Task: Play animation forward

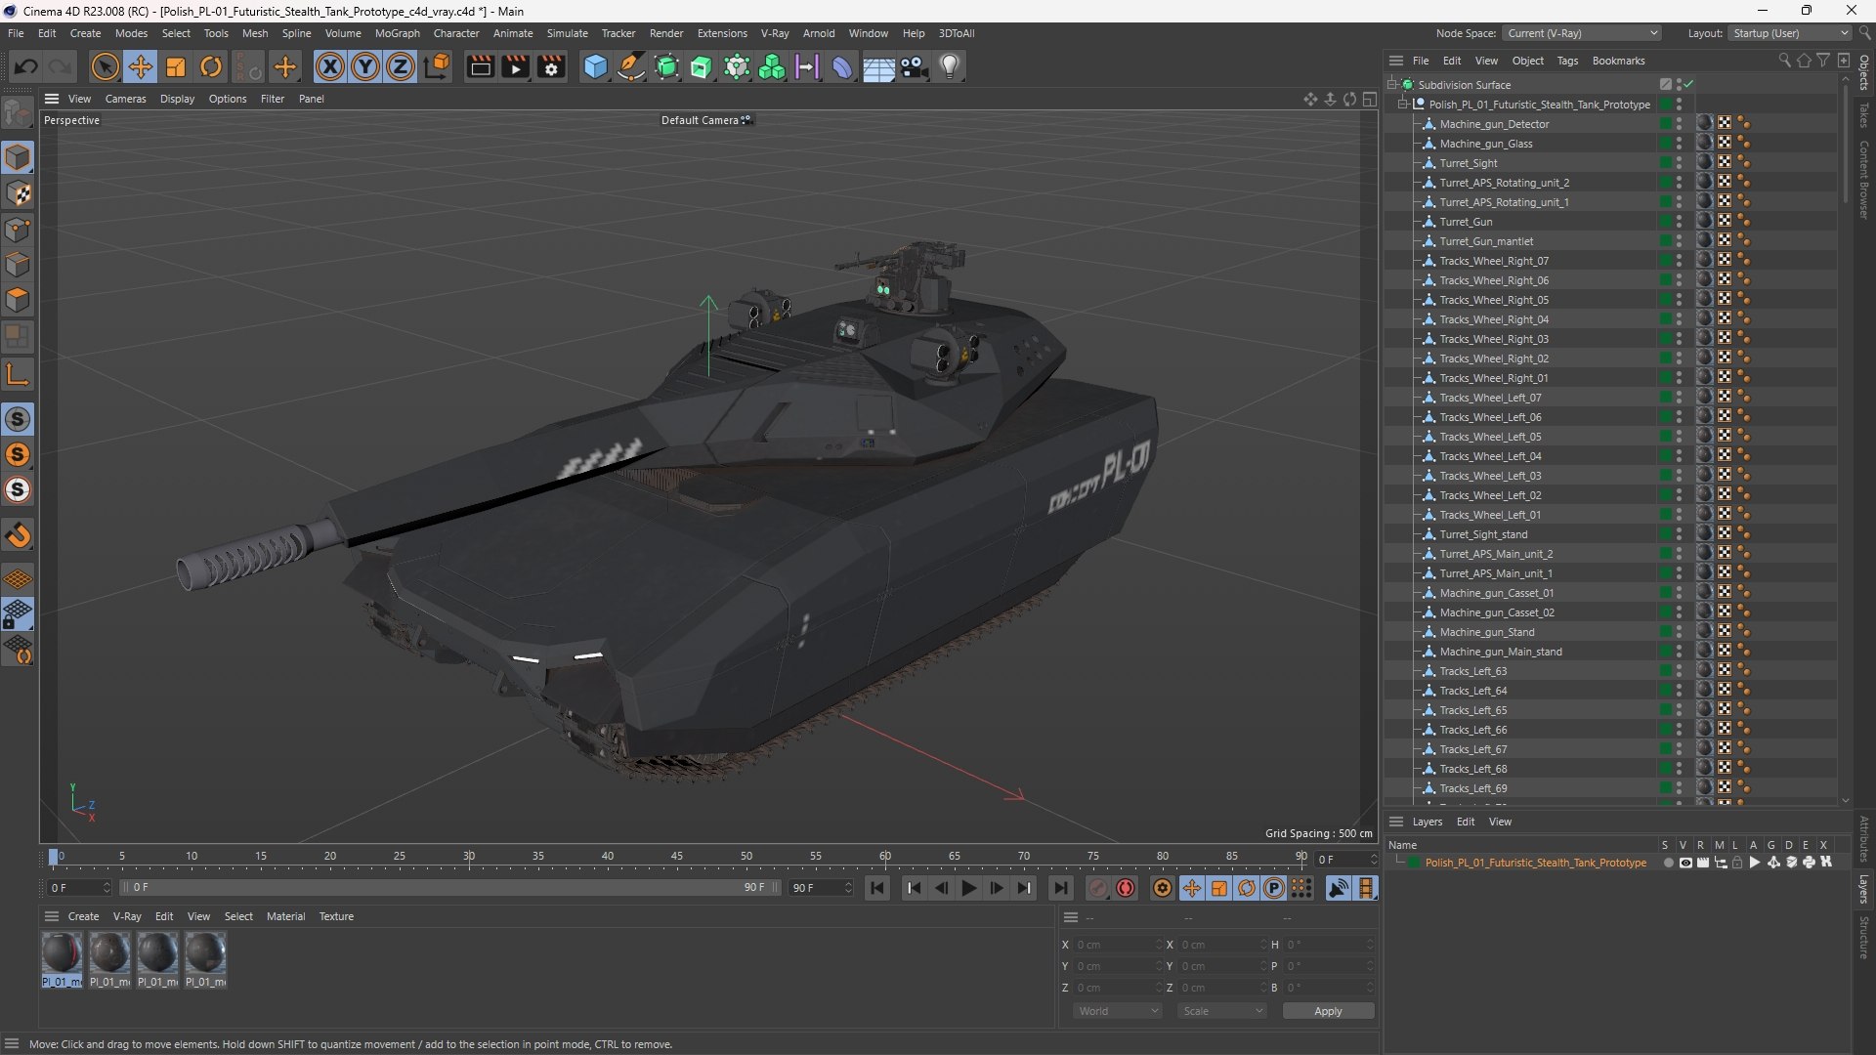Action: click(x=968, y=888)
